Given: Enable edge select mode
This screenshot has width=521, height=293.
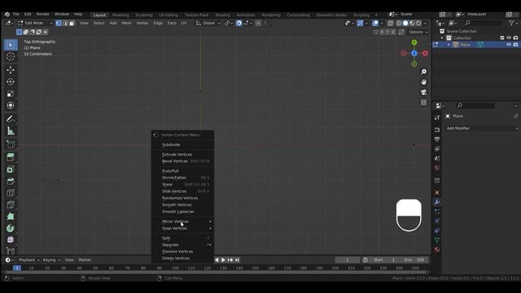Looking at the screenshot, I should 65,23.
